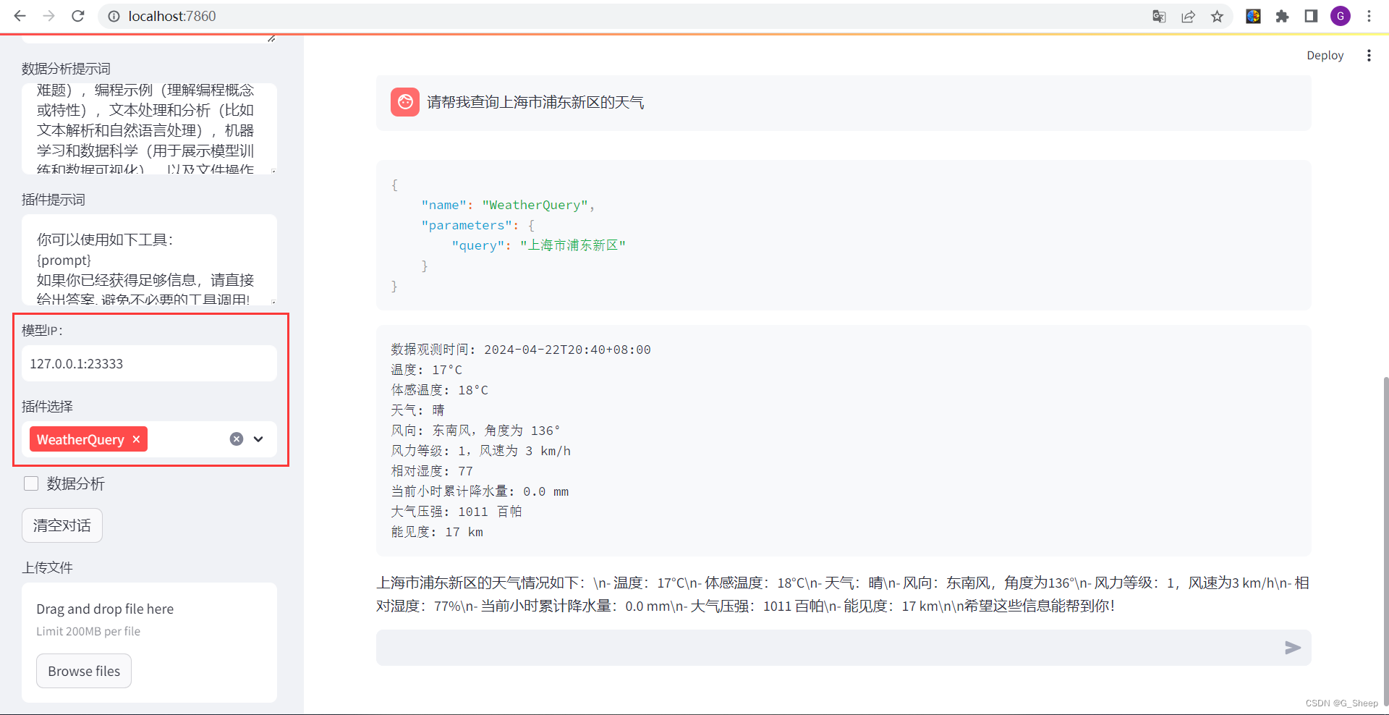This screenshot has width=1389, height=715.
Task: View site information icon in address bar
Action: pyautogui.click(x=114, y=16)
